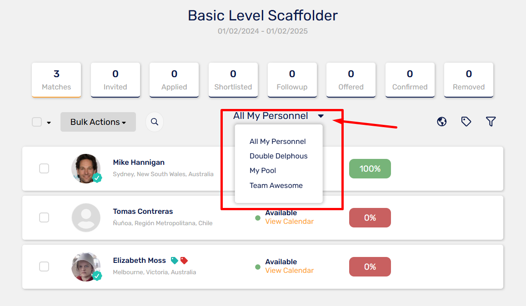This screenshot has height=306, width=526.
Task: Open the Shortlisted status tab
Action: pos(233,80)
